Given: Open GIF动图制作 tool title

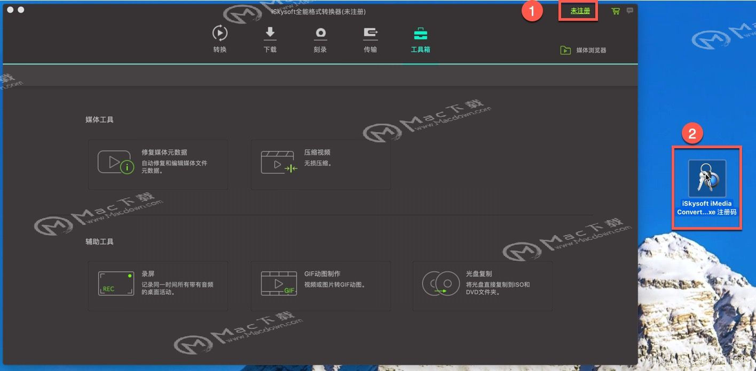Looking at the screenshot, I should point(322,273).
